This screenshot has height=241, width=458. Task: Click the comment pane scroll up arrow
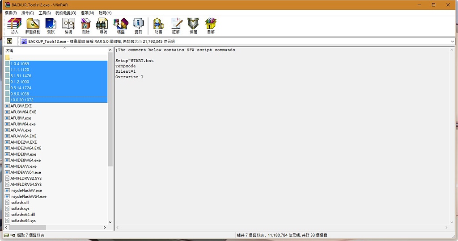[452, 50]
